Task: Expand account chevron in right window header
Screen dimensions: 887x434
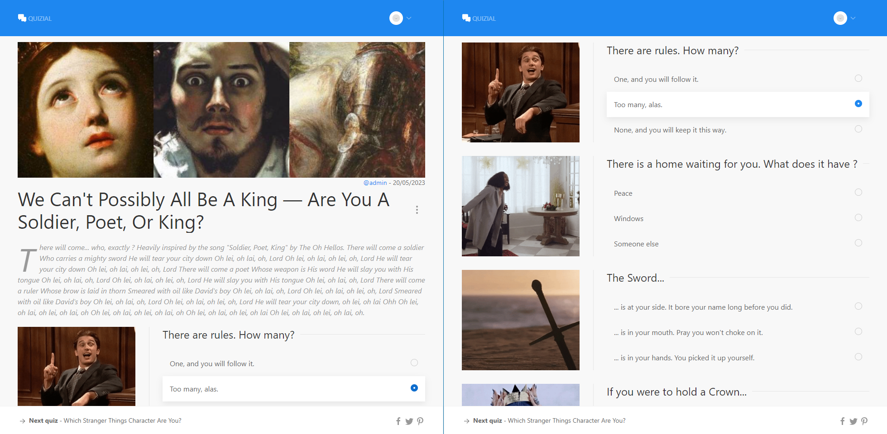Action: click(x=853, y=18)
